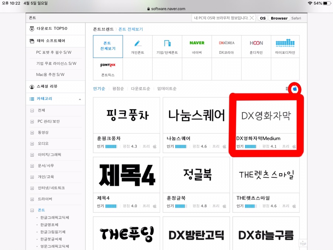Filter fonts by Apple Mac icon
Image resolution: width=333 pixels, height=250 pixels.
coord(295,89)
